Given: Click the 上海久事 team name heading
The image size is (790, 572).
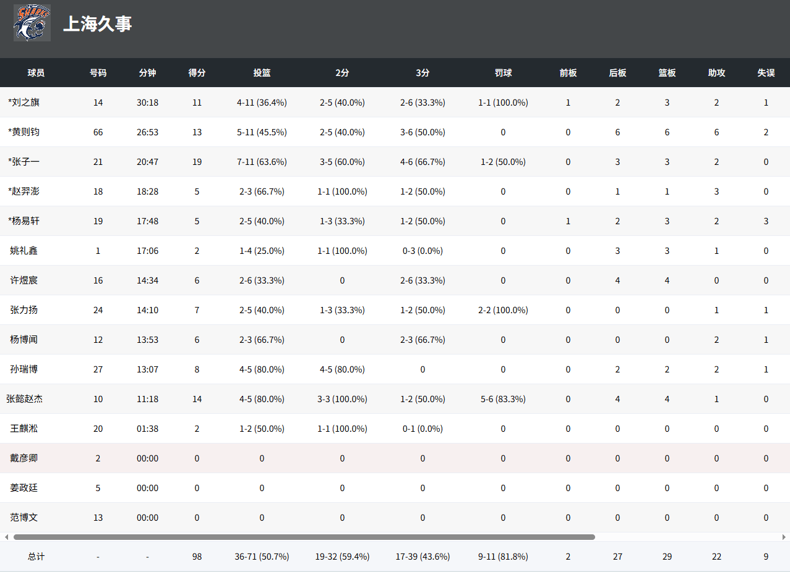Looking at the screenshot, I should coord(98,24).
